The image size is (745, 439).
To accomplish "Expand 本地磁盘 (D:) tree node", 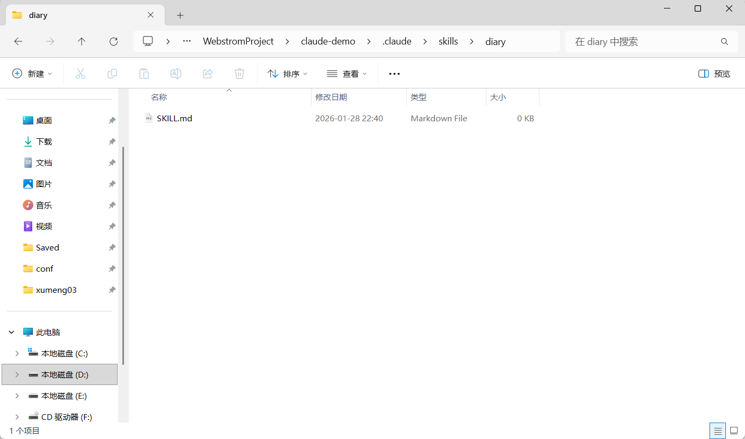I will click(x=17, y=374).
